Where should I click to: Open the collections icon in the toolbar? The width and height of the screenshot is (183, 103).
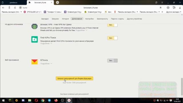click(x=174, y=8)
